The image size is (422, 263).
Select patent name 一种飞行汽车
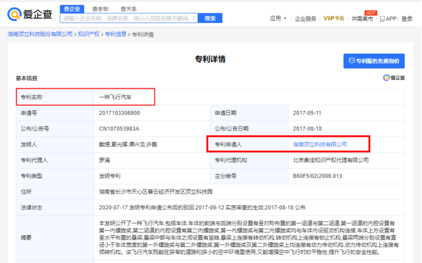[x=115, y=97]
